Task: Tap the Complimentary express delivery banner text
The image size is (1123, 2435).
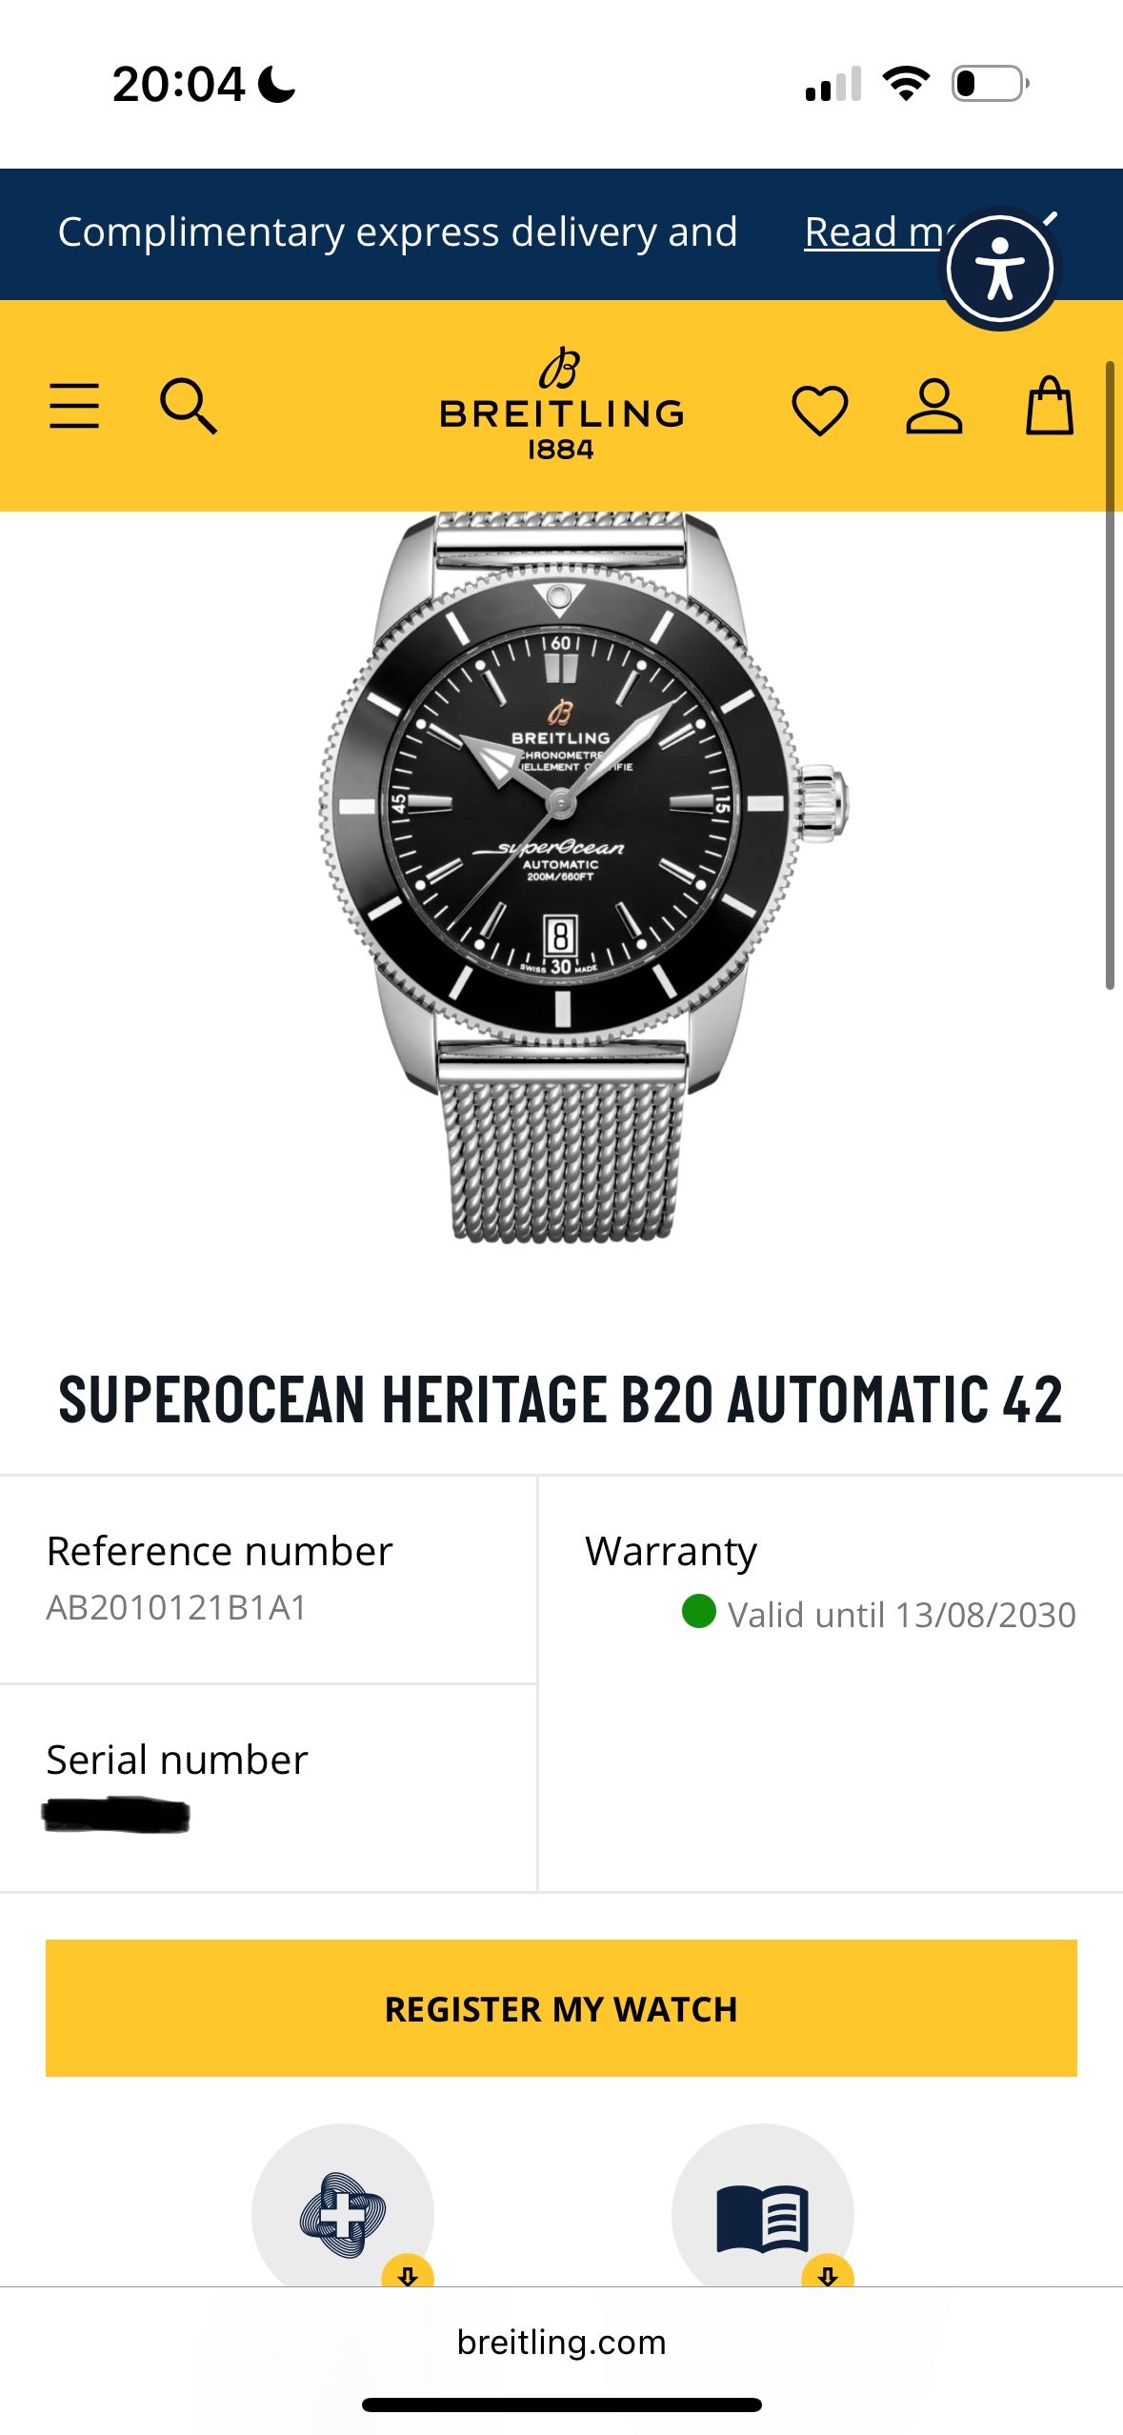Action: point(397,232)
